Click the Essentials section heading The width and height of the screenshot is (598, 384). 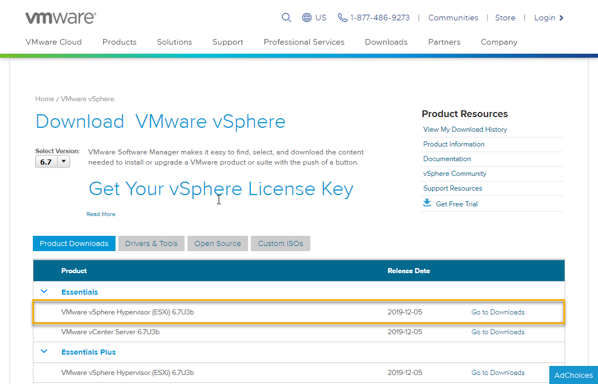[x=80, y=292]
